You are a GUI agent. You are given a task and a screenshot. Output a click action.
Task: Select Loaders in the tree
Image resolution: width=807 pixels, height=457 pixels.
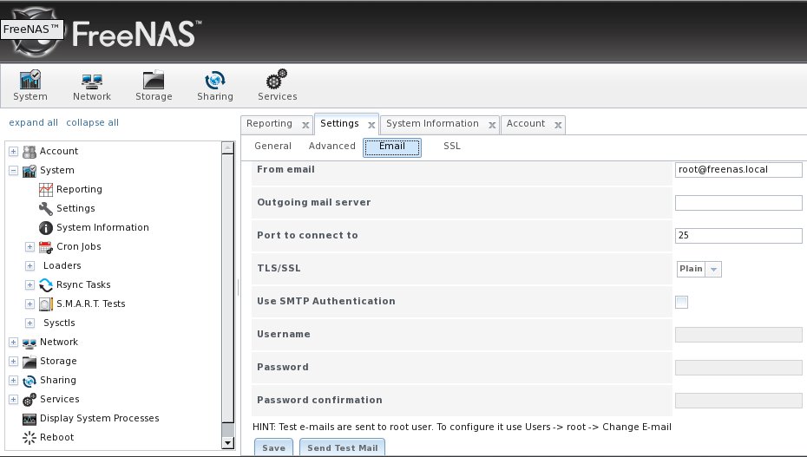click(x=62, y=265)
